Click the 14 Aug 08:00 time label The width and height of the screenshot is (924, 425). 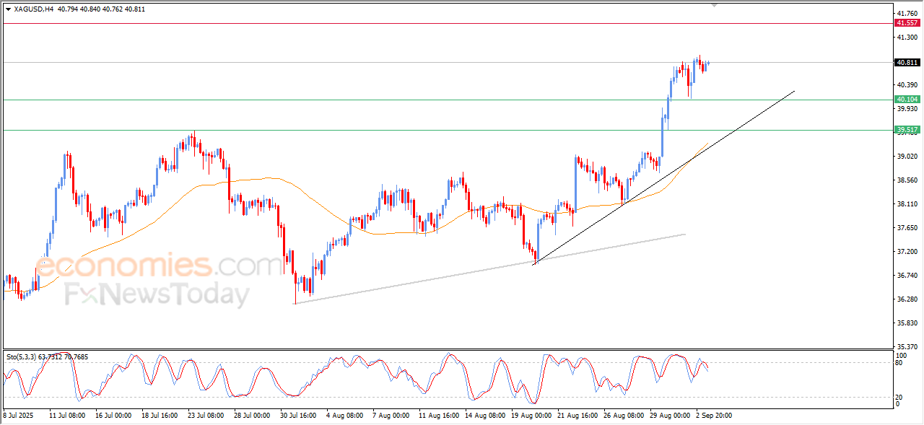coord(484,416)
